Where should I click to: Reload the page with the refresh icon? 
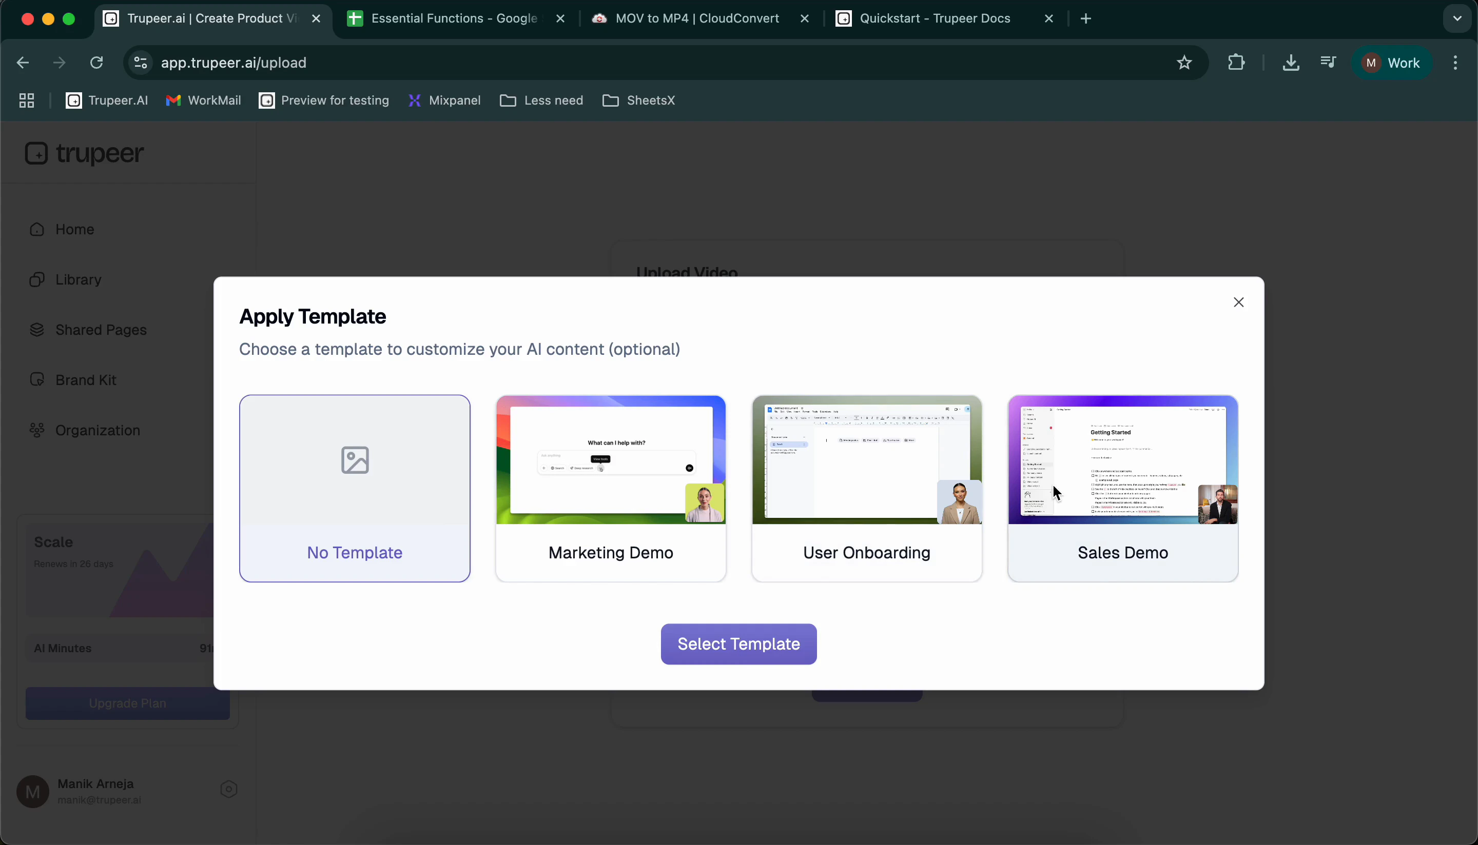pos(96,62)
